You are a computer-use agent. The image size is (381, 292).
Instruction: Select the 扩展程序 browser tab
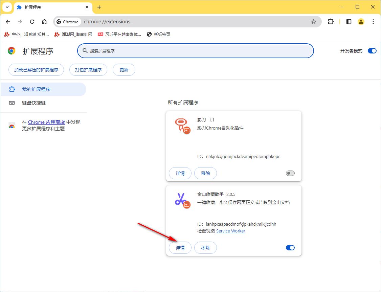pos(53,7)
